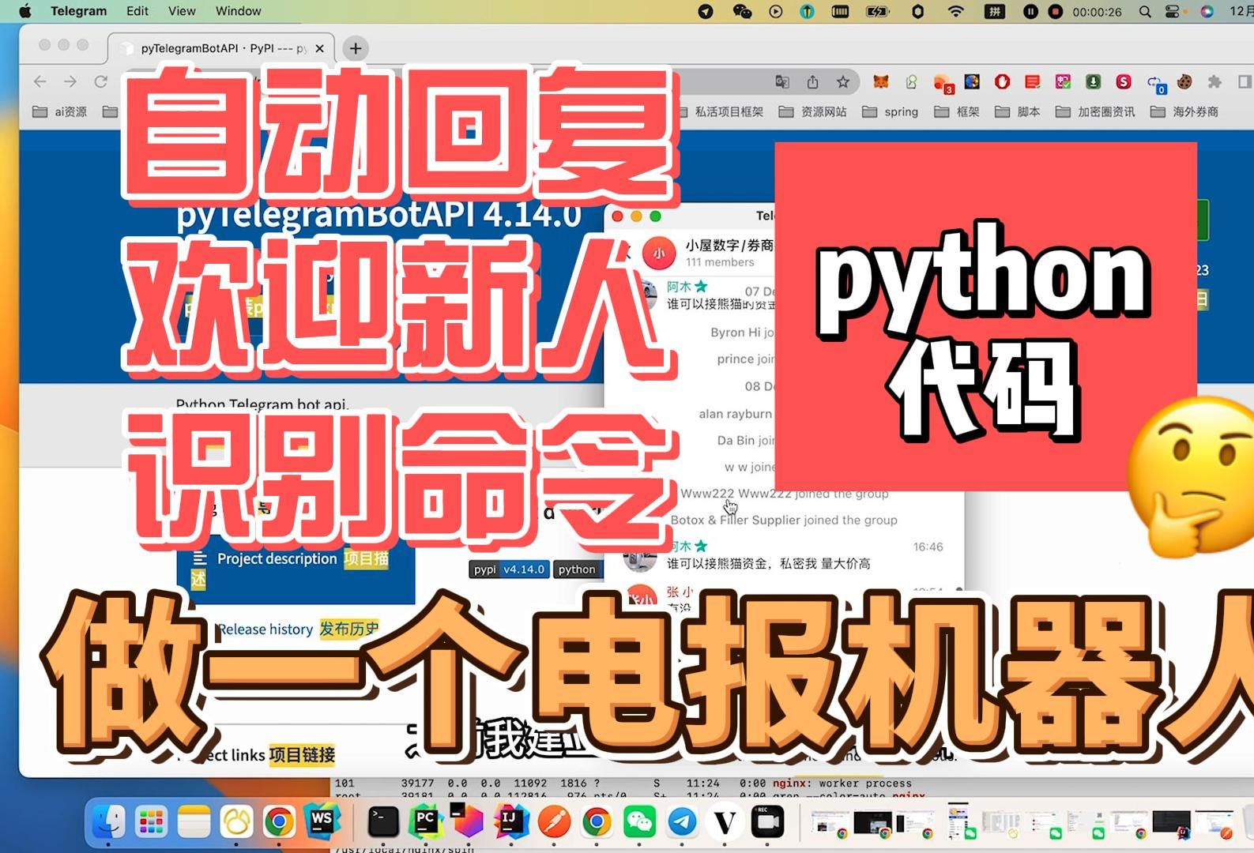Bookmark this page with star icon

click(x=843, y=82)
